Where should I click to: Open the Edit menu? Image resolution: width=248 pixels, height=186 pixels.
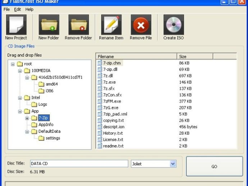pos(17,9)
